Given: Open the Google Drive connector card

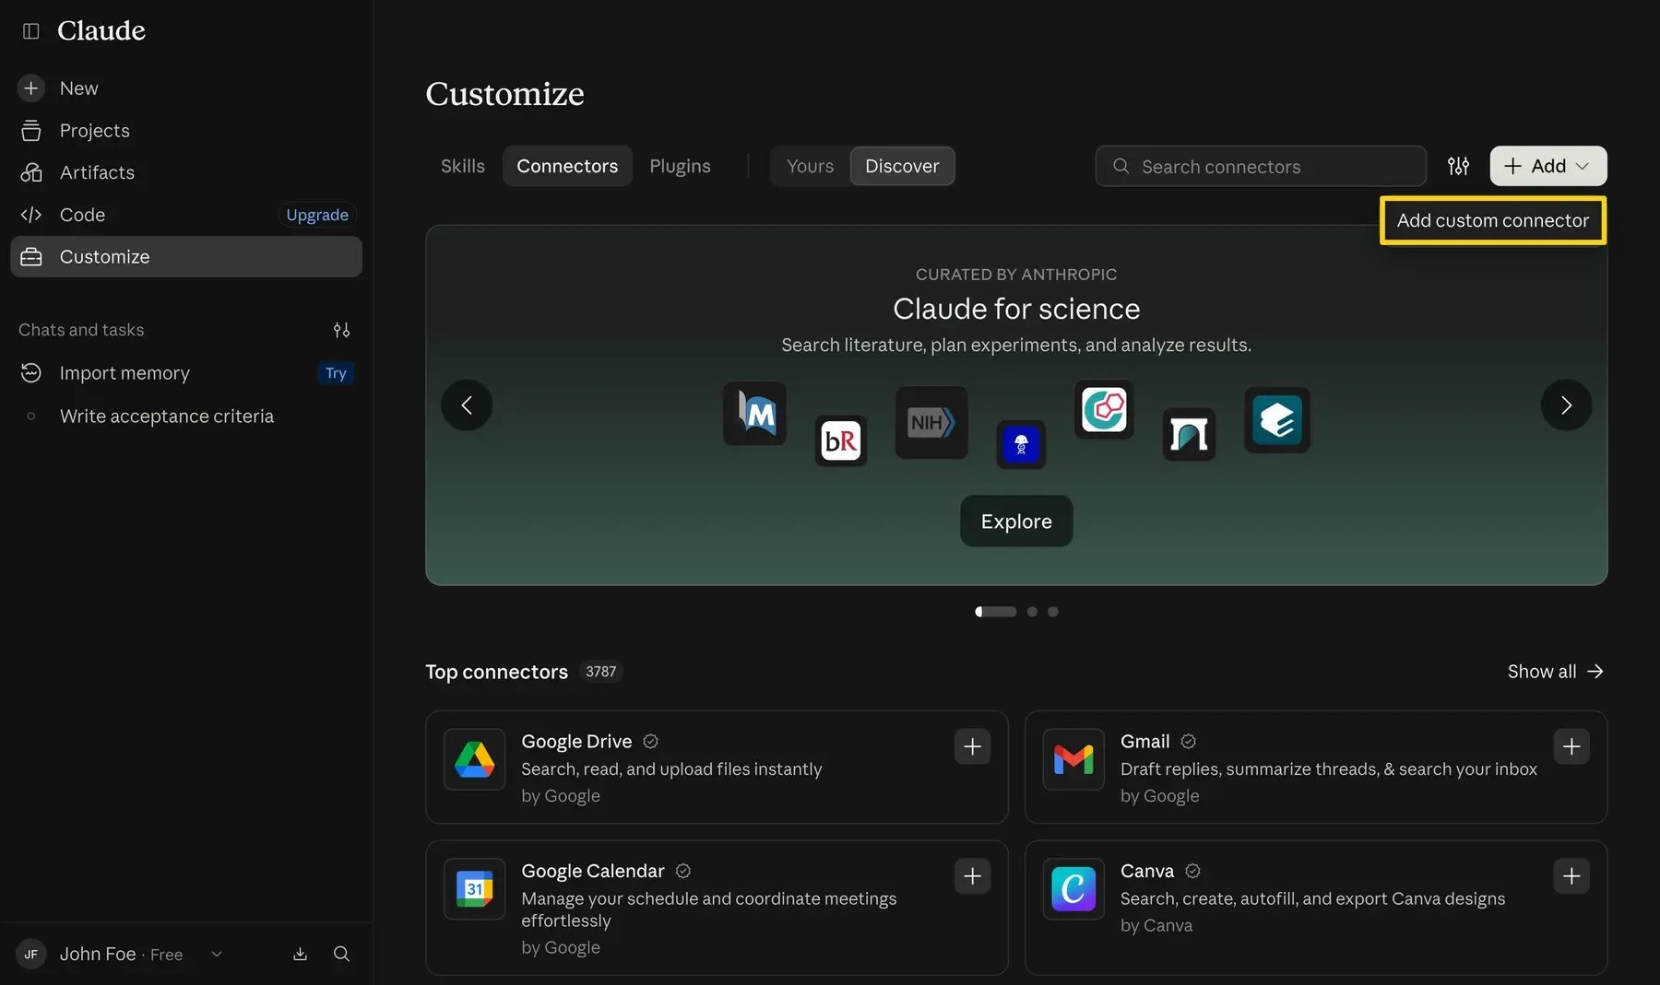Looking at the screenshot, I should pyautogui.click(x=717, y=768).
